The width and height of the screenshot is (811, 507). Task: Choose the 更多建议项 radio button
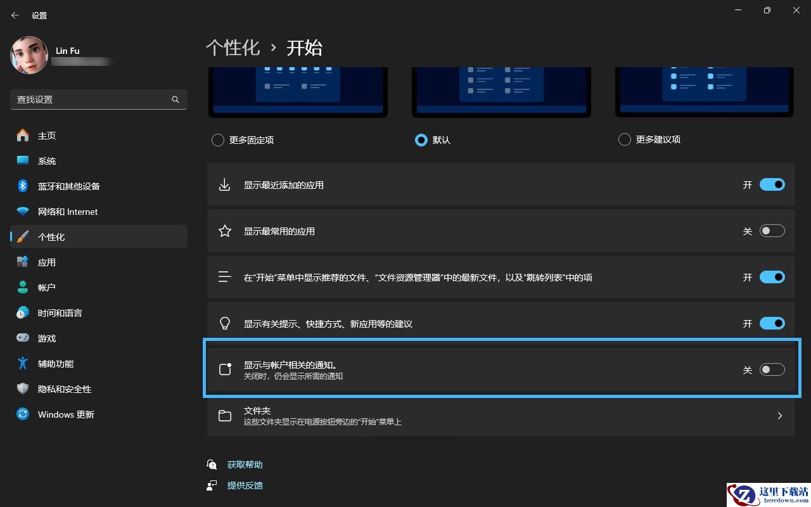coord(625,140)
